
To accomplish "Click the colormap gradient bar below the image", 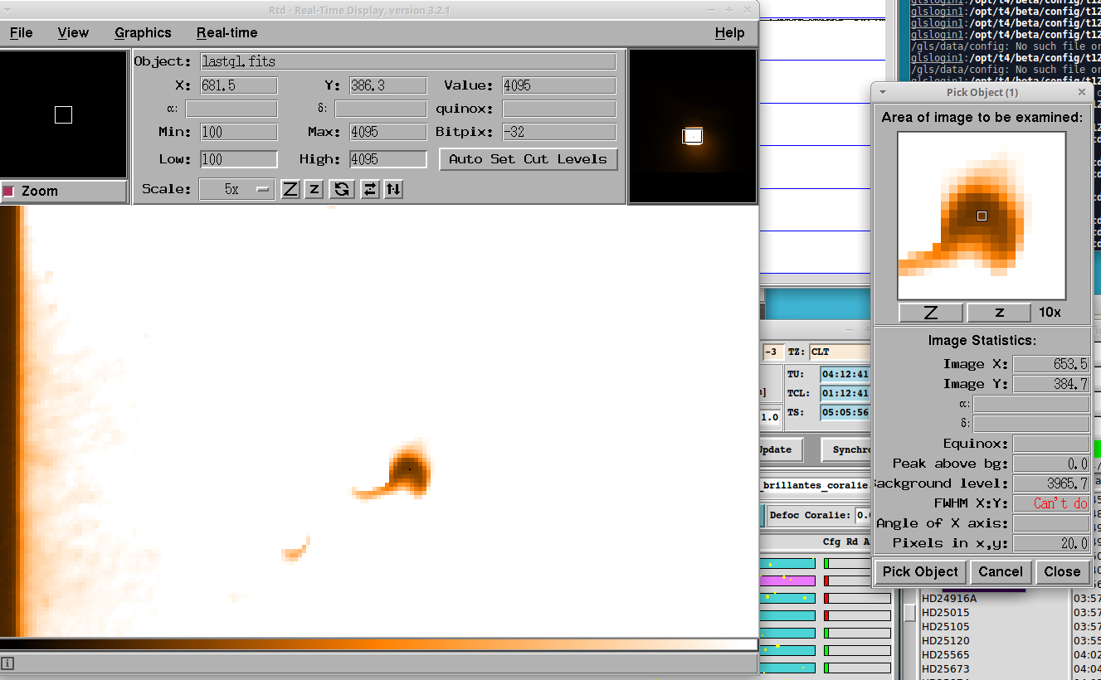I will coord(378,644).
